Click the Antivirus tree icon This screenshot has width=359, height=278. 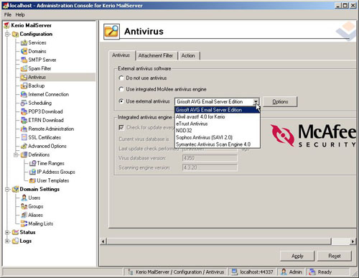(x=24, y=77)
